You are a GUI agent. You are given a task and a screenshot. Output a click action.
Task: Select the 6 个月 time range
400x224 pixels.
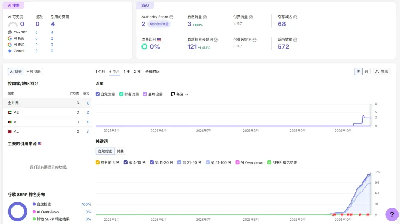[114, 72]
